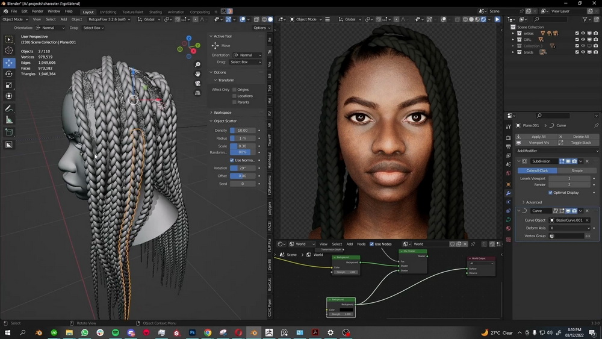Activate the Move tool in left toolbar
602x339 pixels.
[x=9, y=63]
